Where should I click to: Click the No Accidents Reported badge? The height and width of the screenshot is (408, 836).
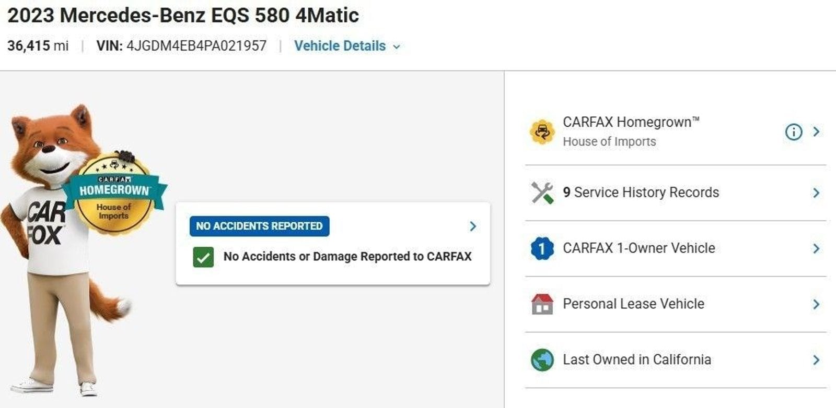coord(260,226)
